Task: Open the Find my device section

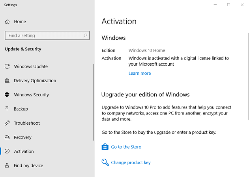Action: coord(28,166)
